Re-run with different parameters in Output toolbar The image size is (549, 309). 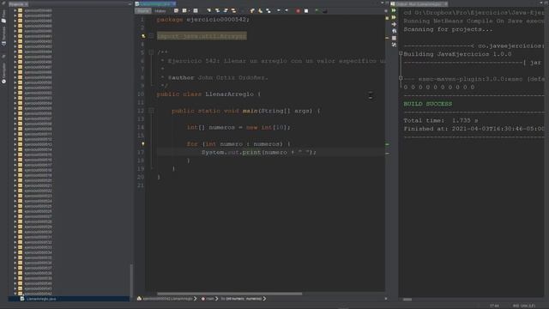pos(394,17)
